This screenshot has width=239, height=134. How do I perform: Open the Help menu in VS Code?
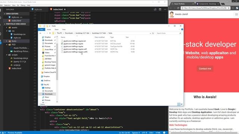(x=28, y=5)
